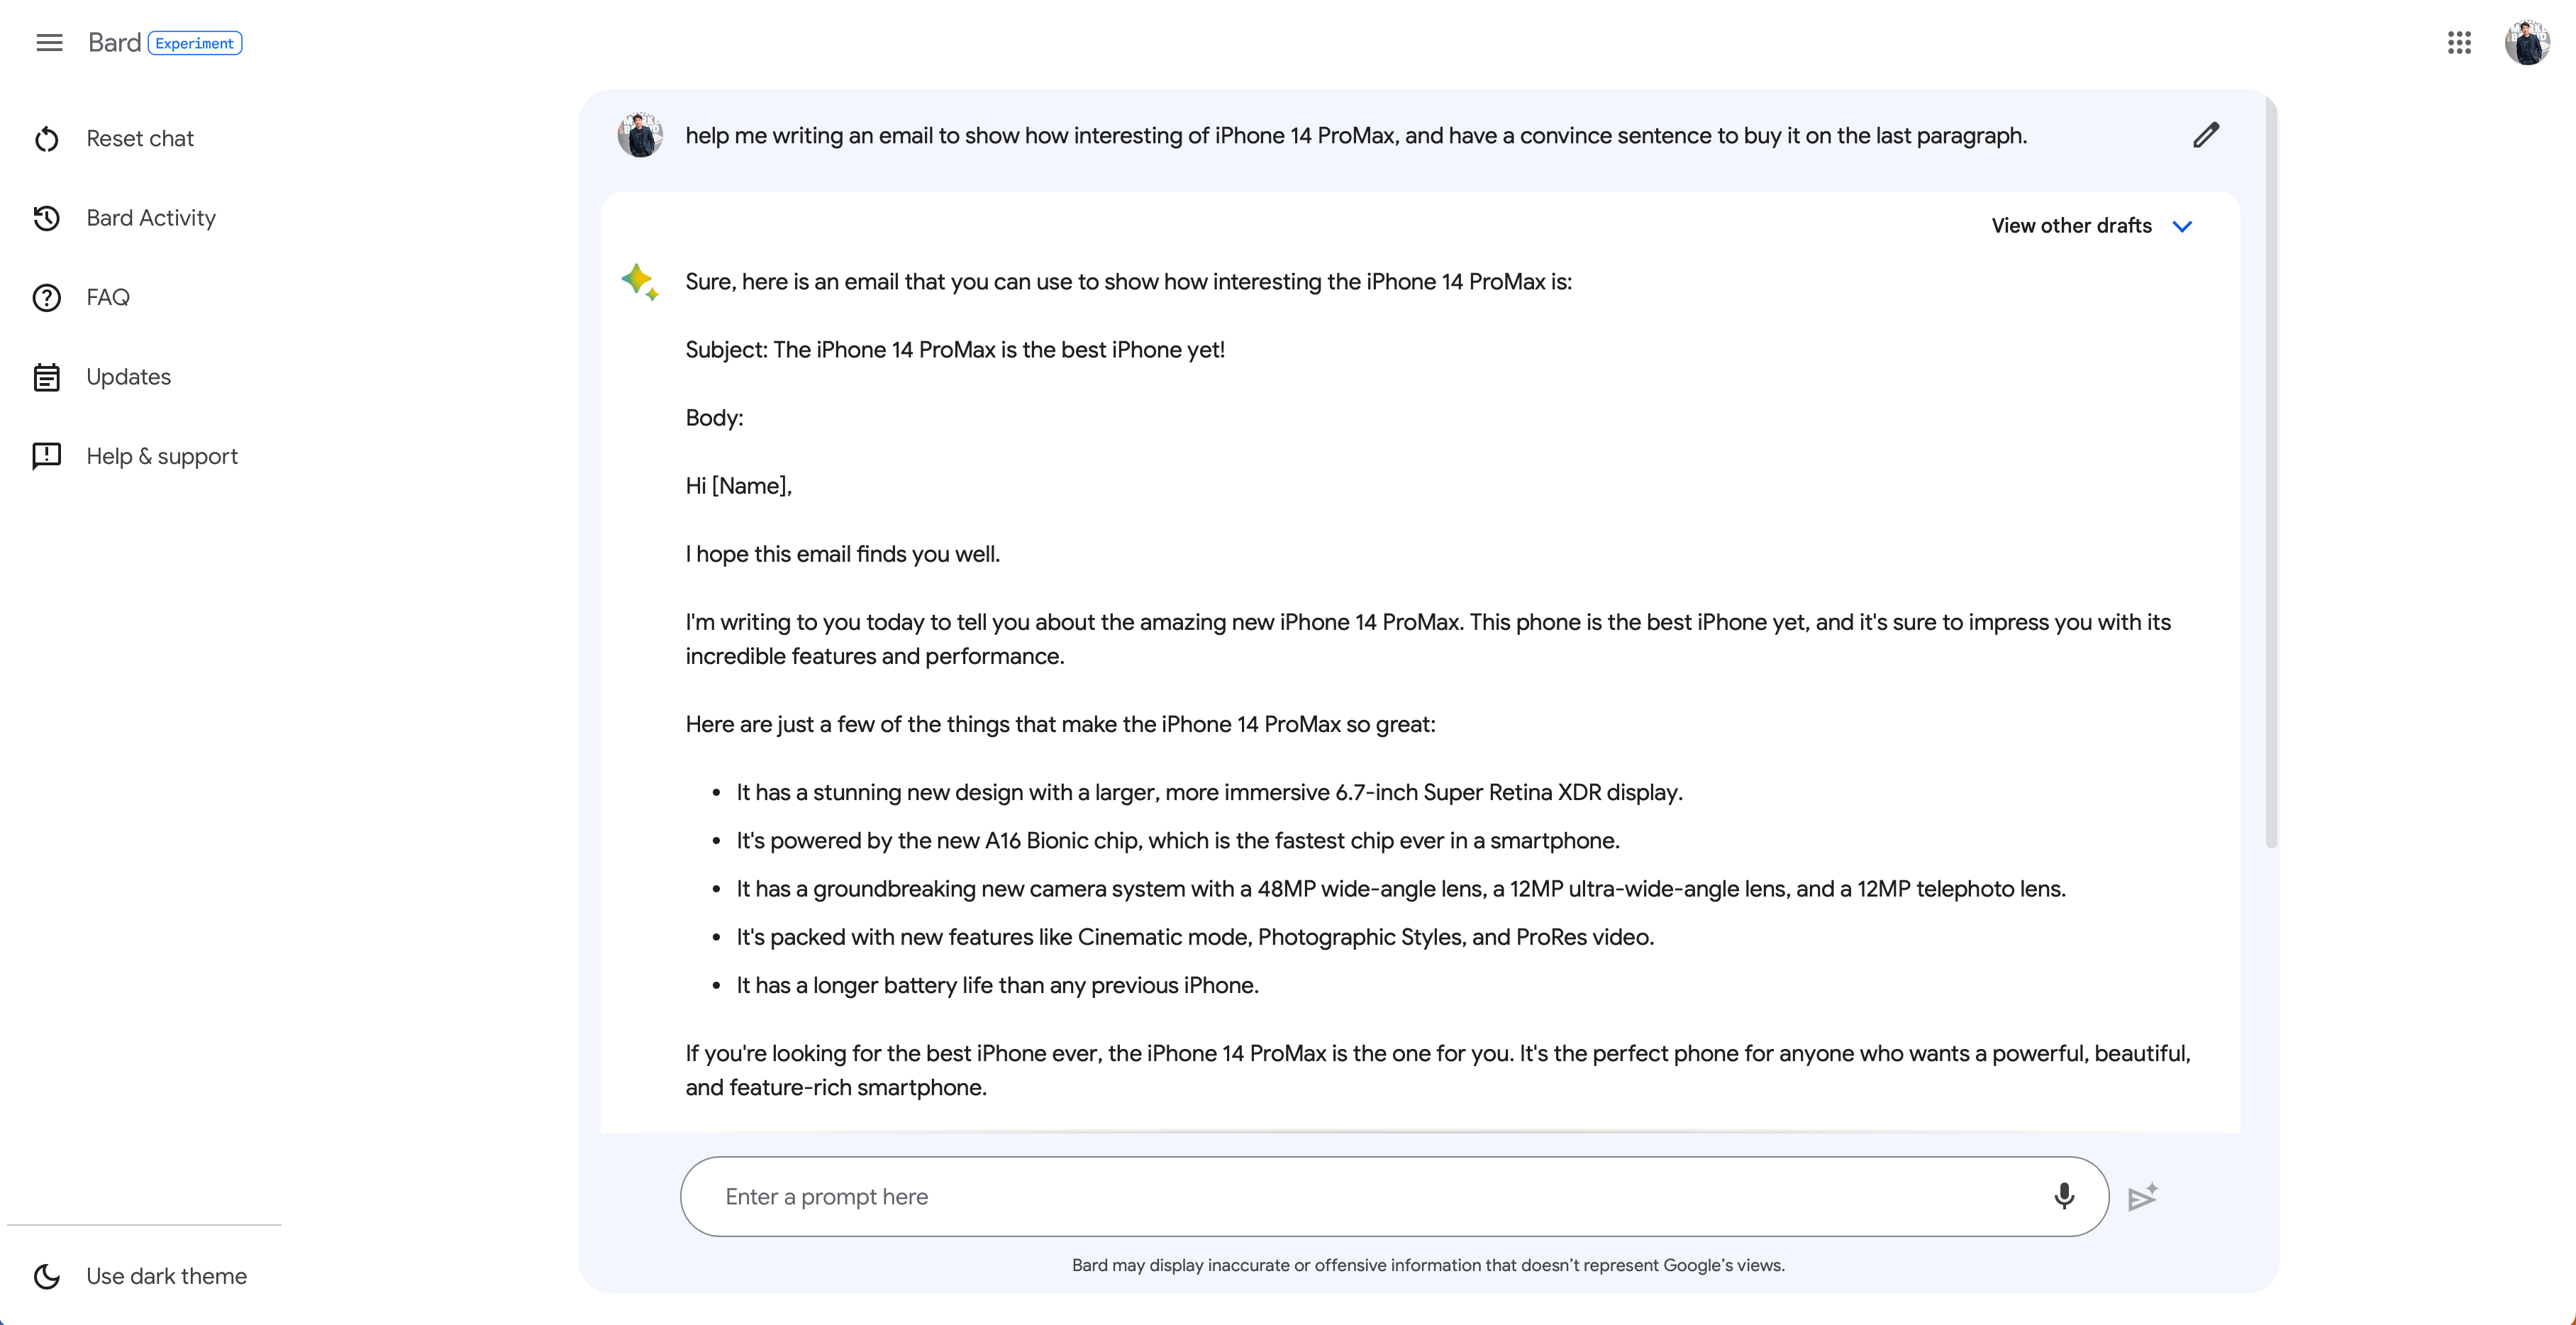The width and height of the screenshot is (2576, 1325).
Task: Click the Help & support feedback icon
Action: point(47,456)
